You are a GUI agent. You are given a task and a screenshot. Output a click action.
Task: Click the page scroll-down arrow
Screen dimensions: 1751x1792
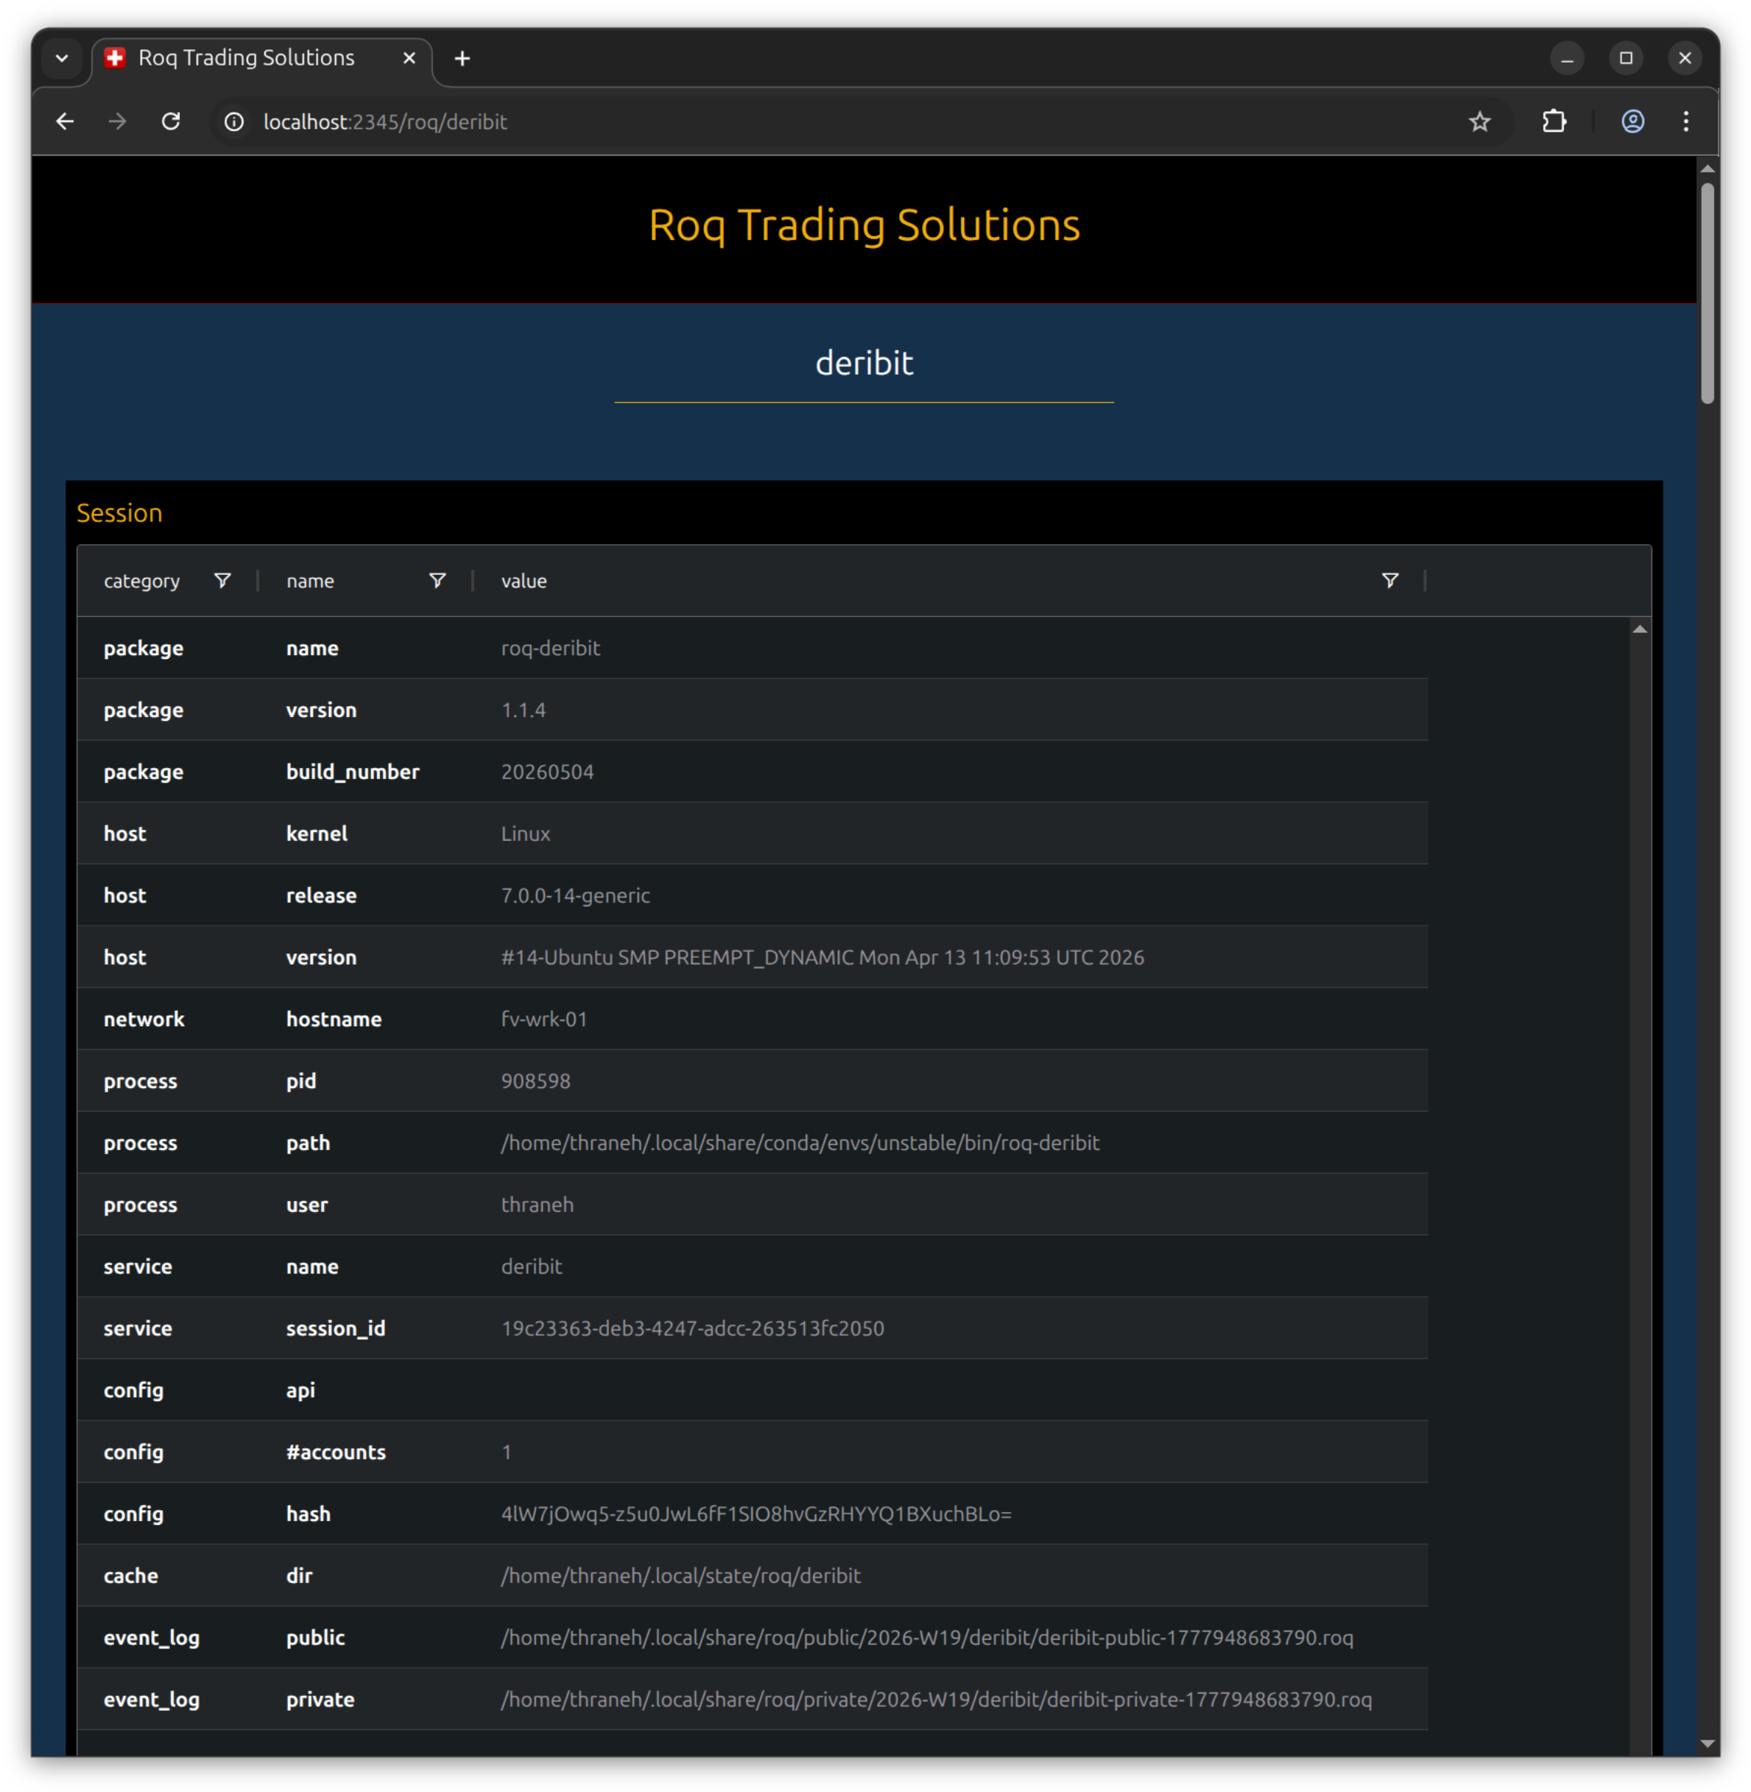1707,1743
